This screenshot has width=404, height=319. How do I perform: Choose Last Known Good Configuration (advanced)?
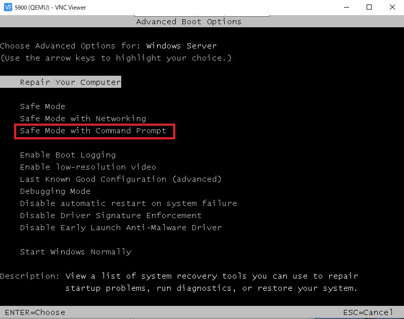click(x=121, y=179)
